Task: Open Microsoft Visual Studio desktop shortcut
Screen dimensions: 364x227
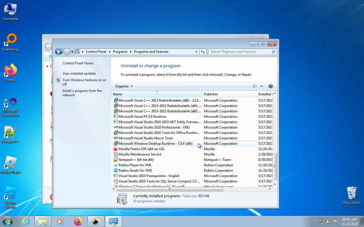Action: click(x=11, y=107)
